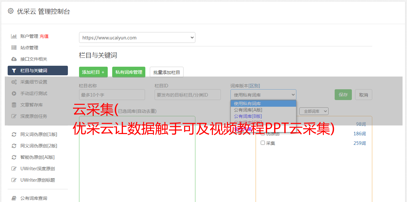Click the green 保存 button

pos(343,95)
